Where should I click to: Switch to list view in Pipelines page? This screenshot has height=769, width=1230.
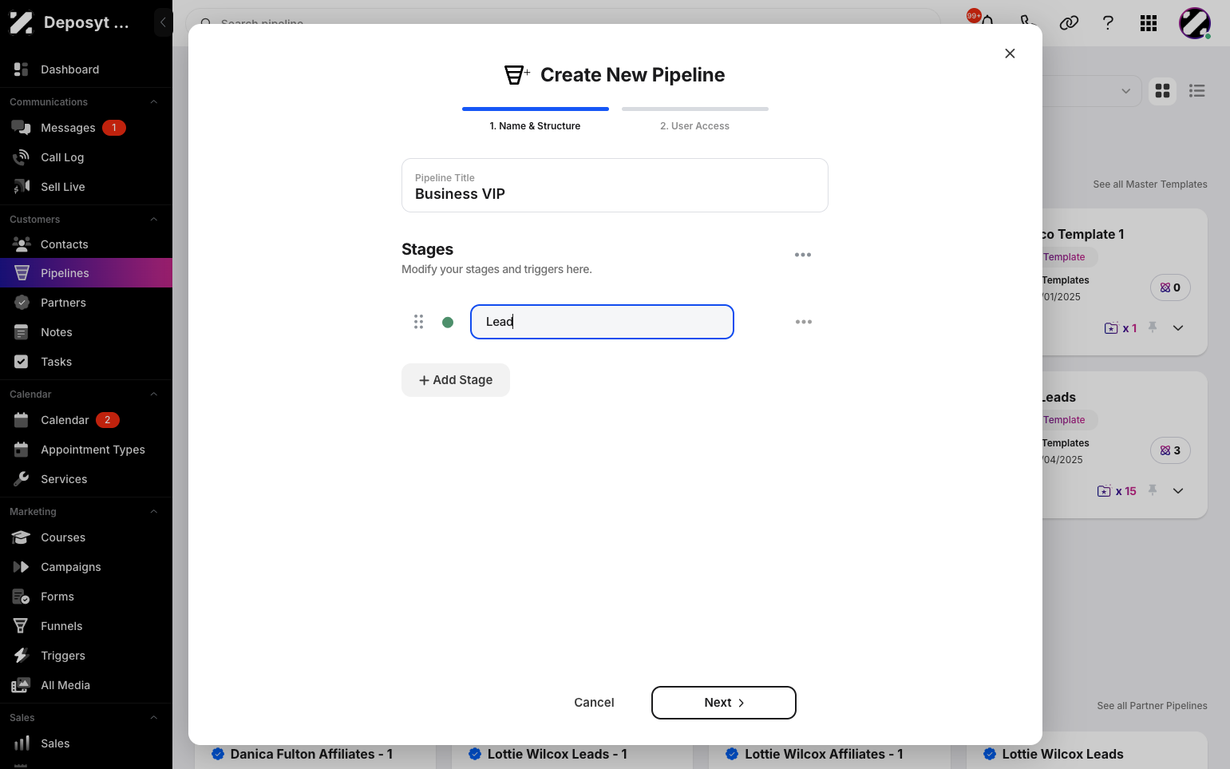click(x=1196, y=91)
